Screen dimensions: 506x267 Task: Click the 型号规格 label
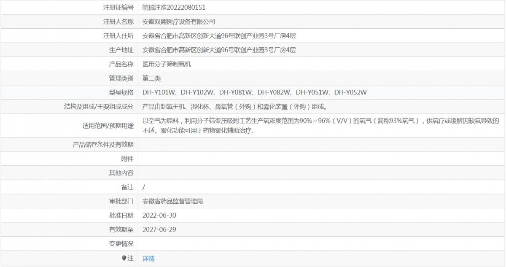pos(121,92)
